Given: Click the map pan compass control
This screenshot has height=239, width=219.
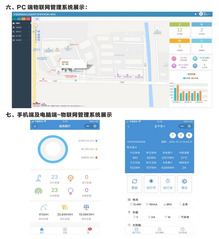Looking at the screenshot, I should tap(36, 25).
